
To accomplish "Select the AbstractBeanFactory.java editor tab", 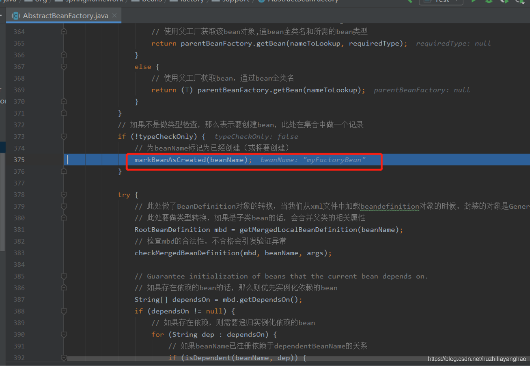I will tap(63, 16).
